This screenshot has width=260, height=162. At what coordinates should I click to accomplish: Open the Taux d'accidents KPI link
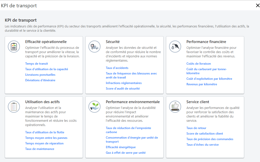[117, 68]
